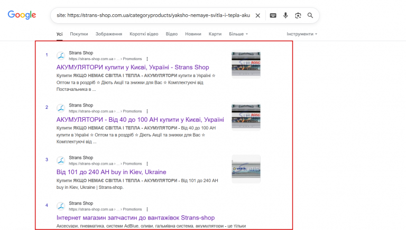
Task: Search by image with the camera lens icon
Action: [298, 15]
